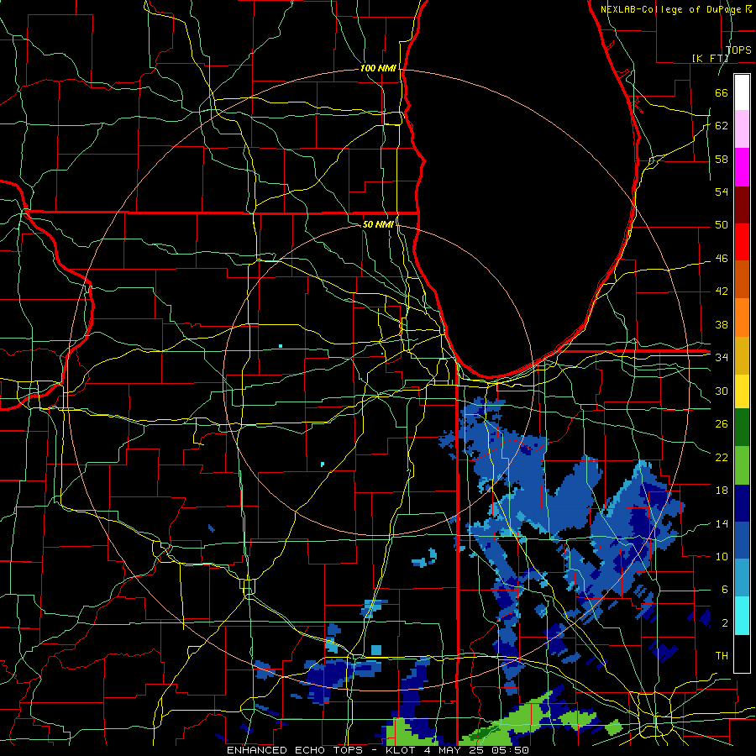Click the '100 NMI' range ring label

click(378, 69)
